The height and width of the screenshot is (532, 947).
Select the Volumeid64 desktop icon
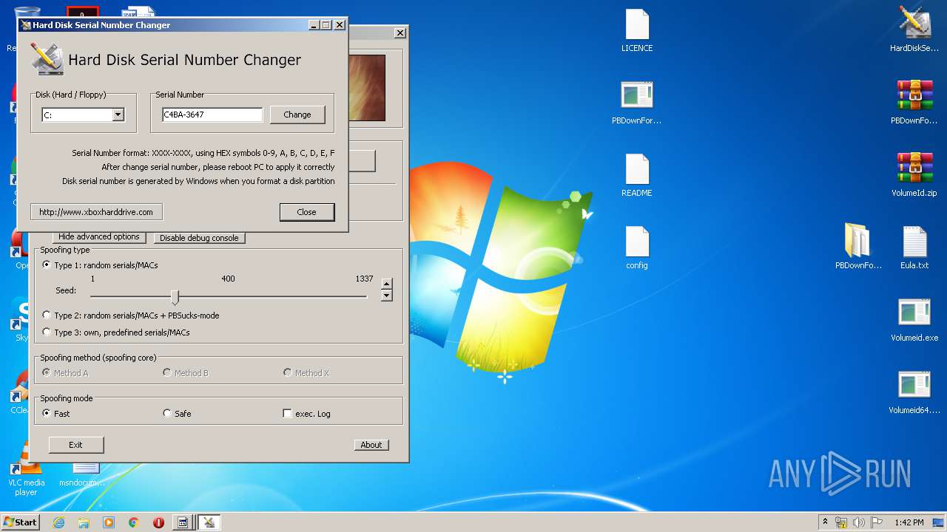tap(914, 392)
